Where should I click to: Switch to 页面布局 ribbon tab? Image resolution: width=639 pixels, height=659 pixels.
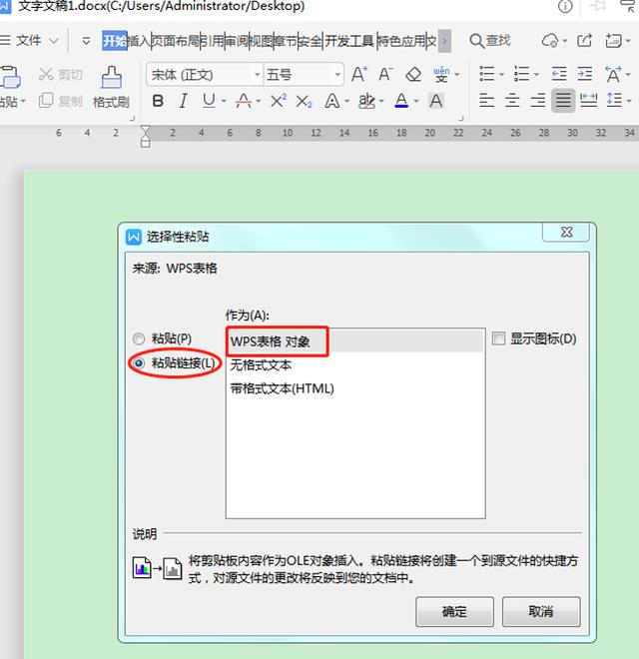176,41
